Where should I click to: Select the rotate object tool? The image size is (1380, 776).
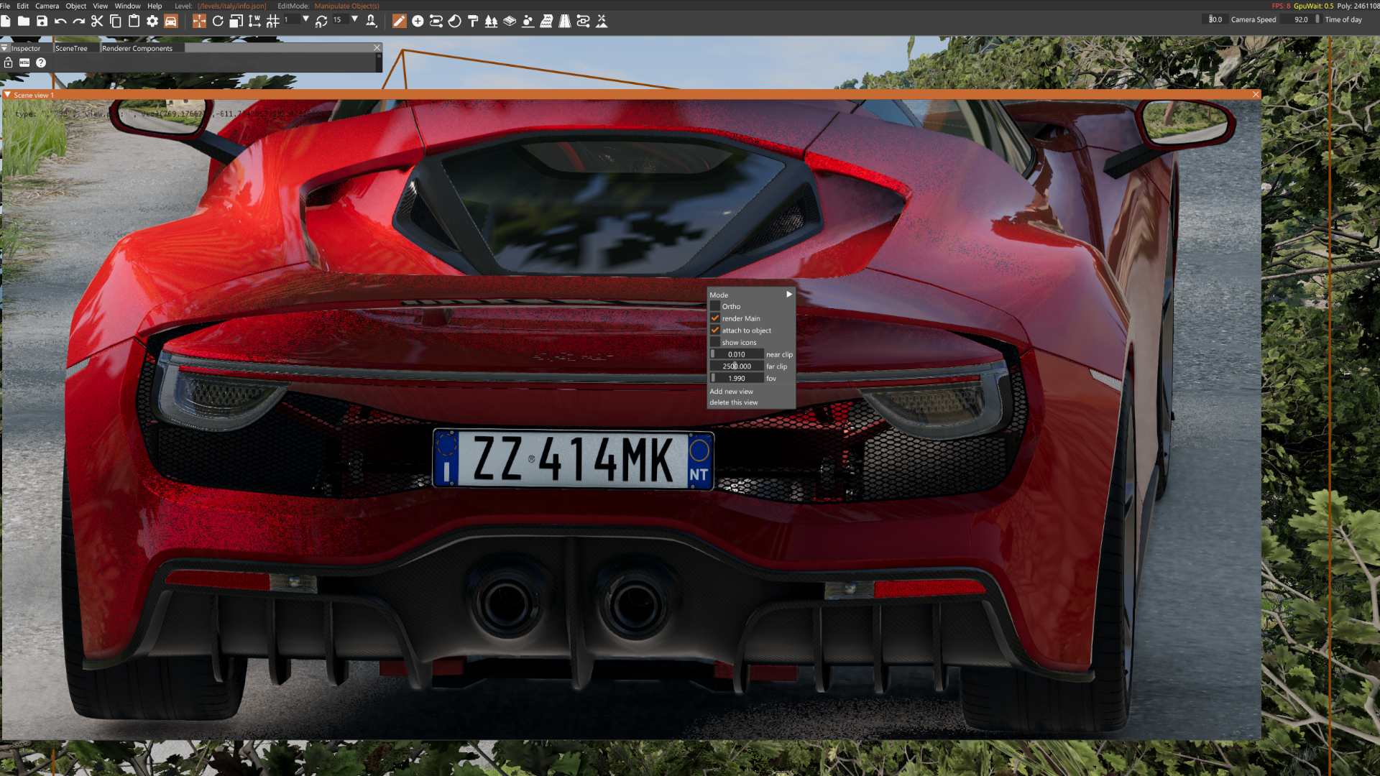coord(218,21)
